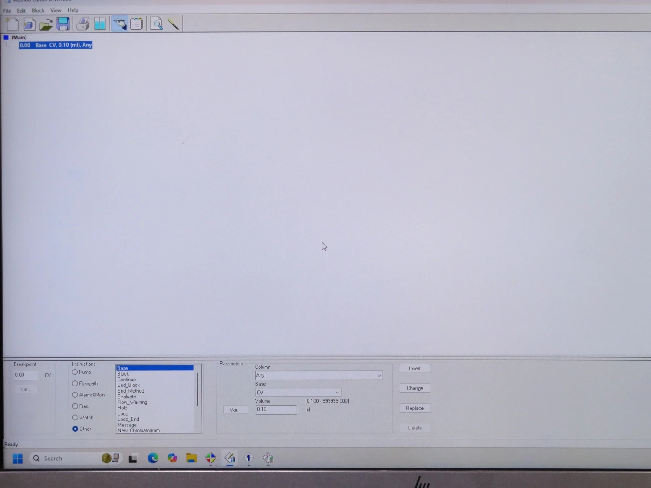Click the new method blank page icon
Image resolution: width=651 pixels, height=488 pixels.
click(x=13, y=24)
